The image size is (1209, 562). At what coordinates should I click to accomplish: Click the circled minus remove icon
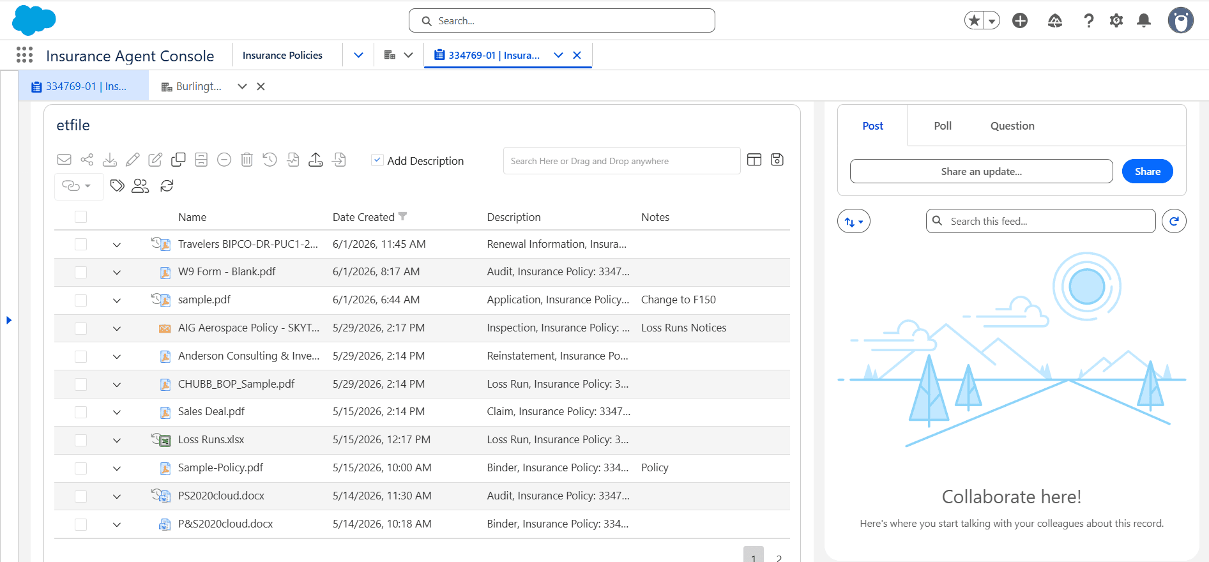pyautogui.click(x=224, y=160)
